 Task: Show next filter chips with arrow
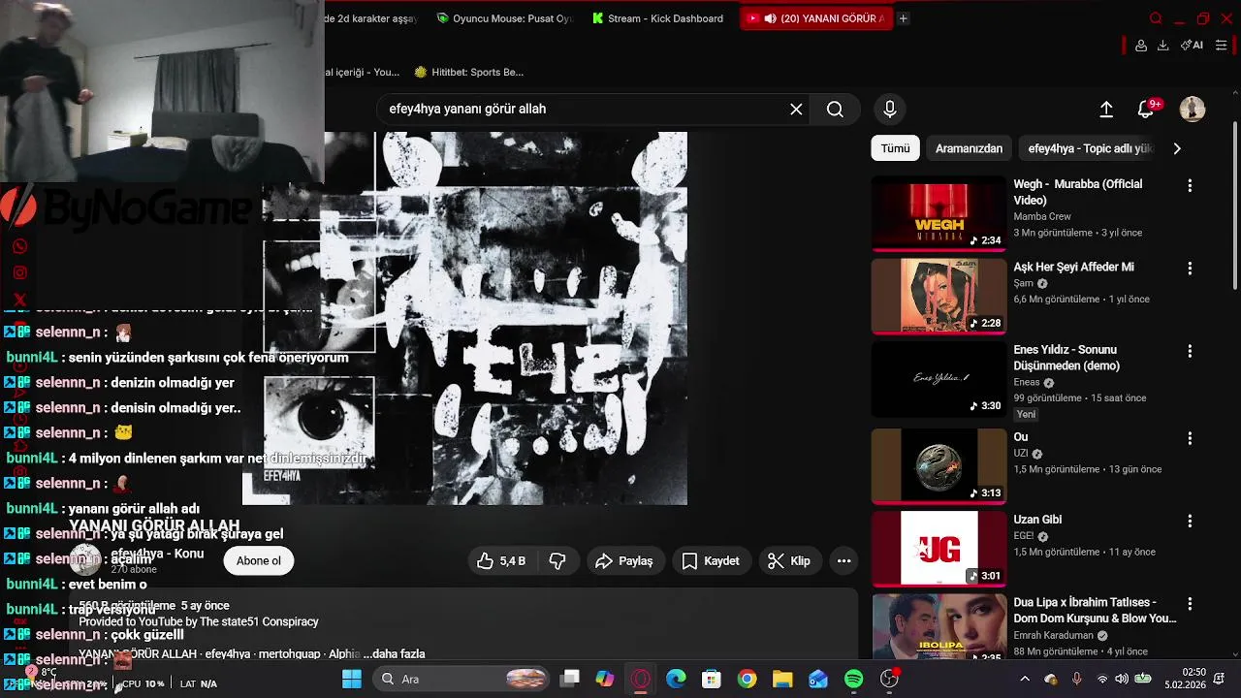pyautogui.click(x=1177, y=148)
